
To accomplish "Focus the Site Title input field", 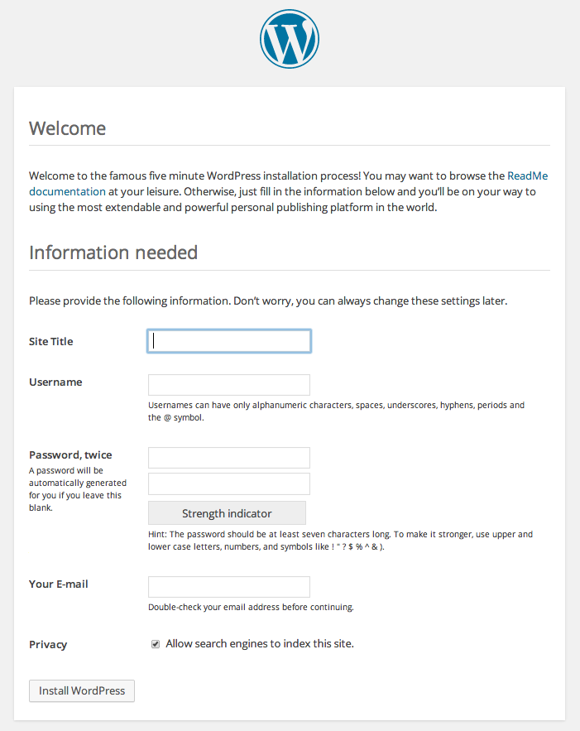I will pyautogui.click(x=228, y=341).
